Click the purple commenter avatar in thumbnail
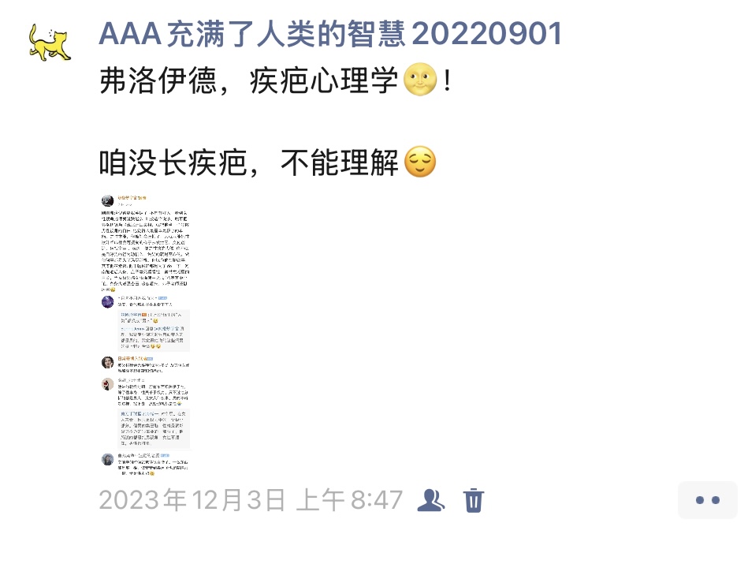748x579 pixels. (107, 301)
